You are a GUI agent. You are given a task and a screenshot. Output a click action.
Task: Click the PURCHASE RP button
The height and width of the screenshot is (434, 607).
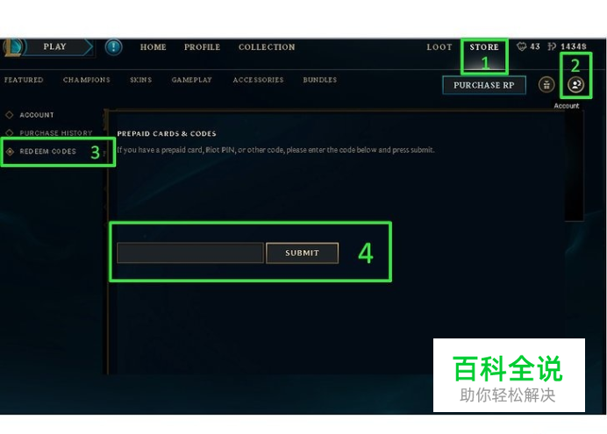(484, 85)
